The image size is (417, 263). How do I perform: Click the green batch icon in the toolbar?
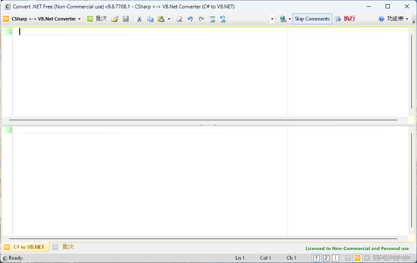[90, 18]
